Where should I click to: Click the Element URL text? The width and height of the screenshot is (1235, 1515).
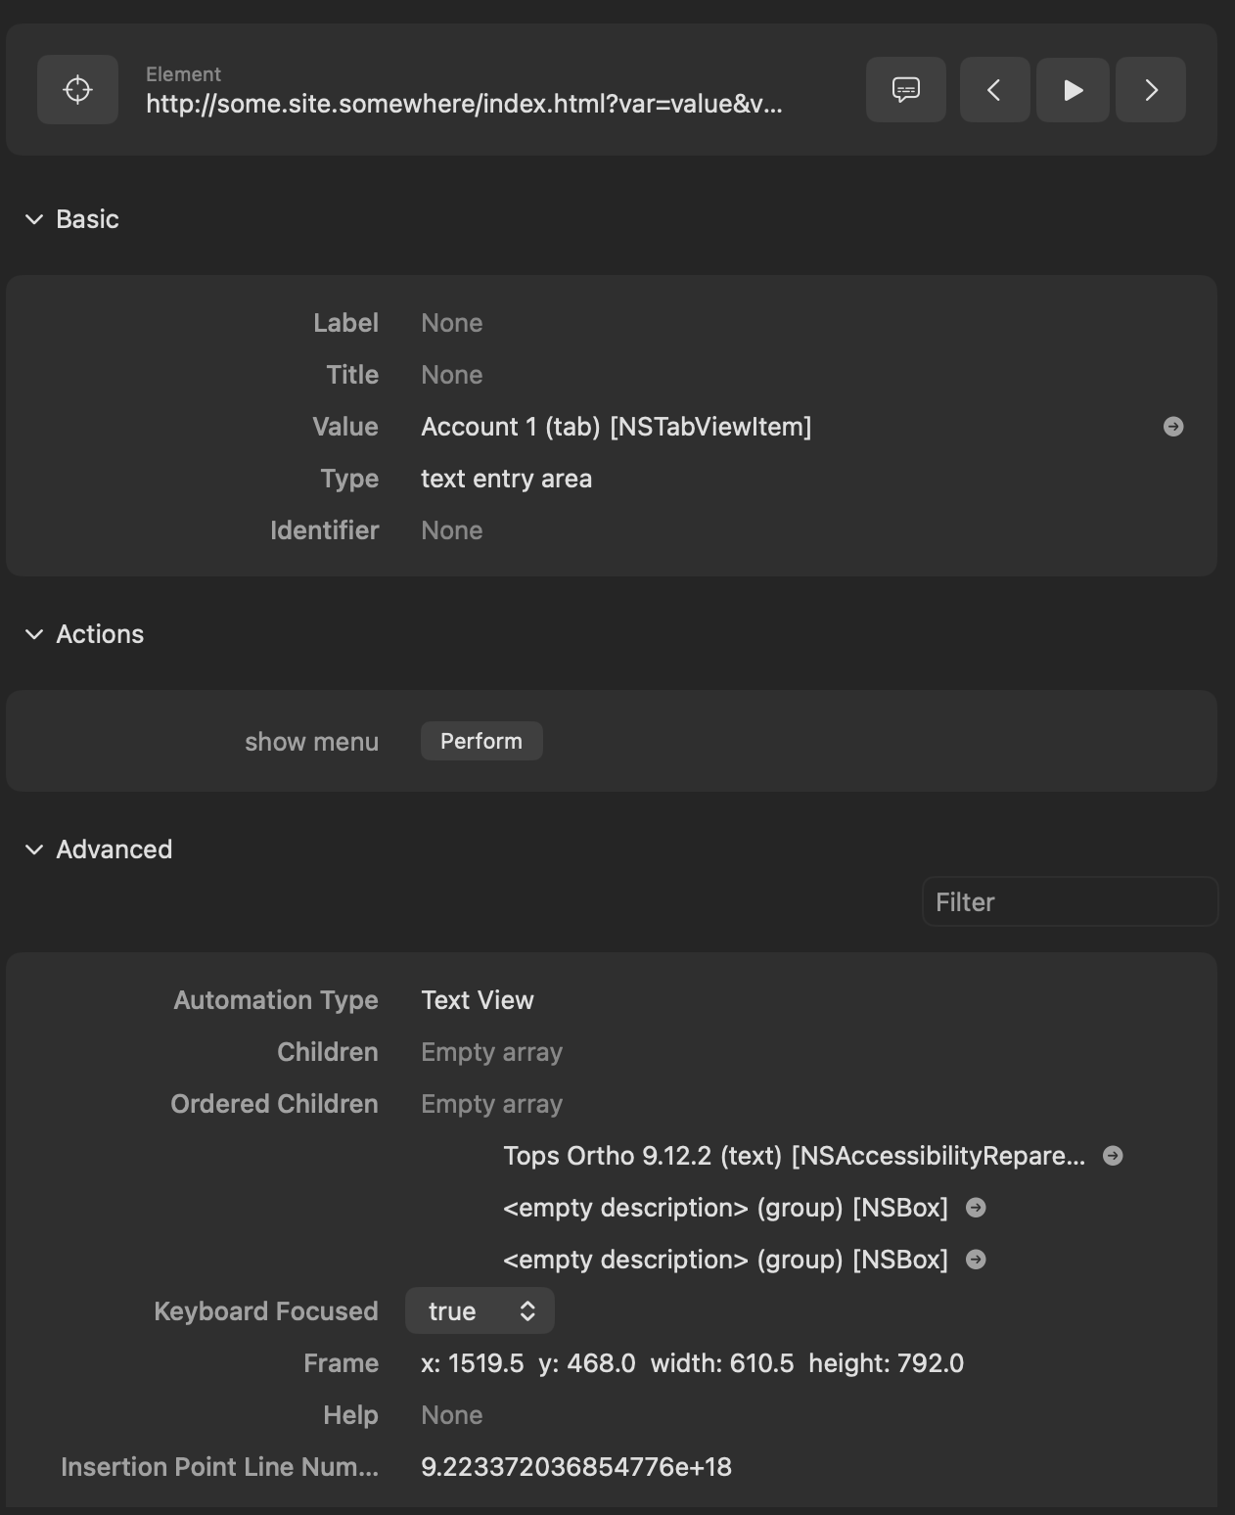(464, 104)
